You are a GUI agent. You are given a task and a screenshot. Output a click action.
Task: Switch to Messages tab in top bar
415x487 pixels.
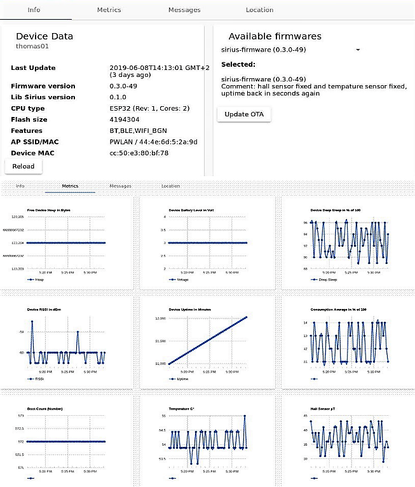click(x=184, y=10)
